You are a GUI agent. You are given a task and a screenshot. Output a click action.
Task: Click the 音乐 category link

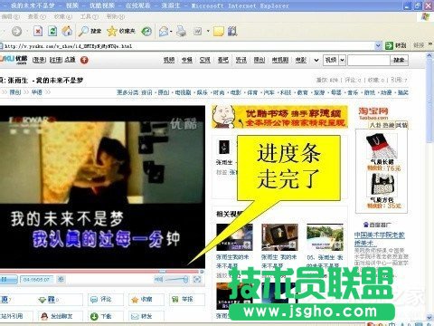point(353,92)
